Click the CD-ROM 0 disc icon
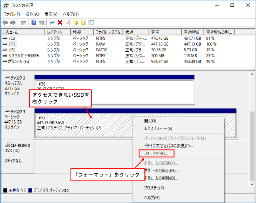The height and width of the screenshot is (203, 256). click(8, 144)
